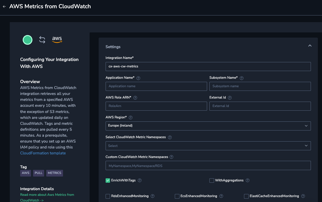Viewport: 322px width, 202px height.
Task: Click the Settings section header text
Action: [113, 47]
